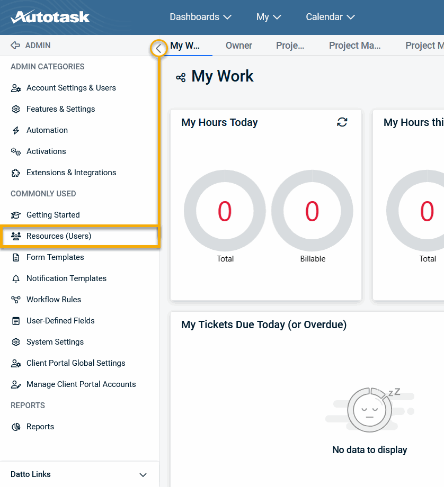Click the Manage Client Portal Accounts icon
The image size is (444, 487).
[16, 384]
